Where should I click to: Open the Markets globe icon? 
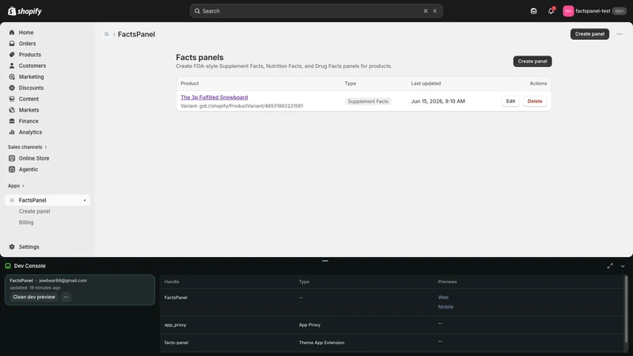coord(12,110)
